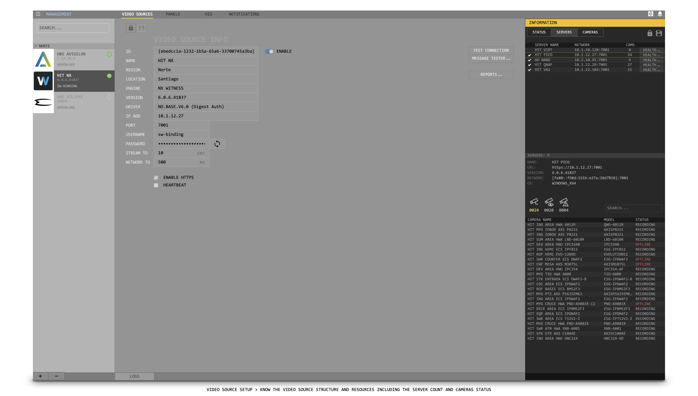Image resolution: width=698 pixels, height=396 pixels.
Task: Click the bell notifications icon top right
Action: [x=660, y=14]
